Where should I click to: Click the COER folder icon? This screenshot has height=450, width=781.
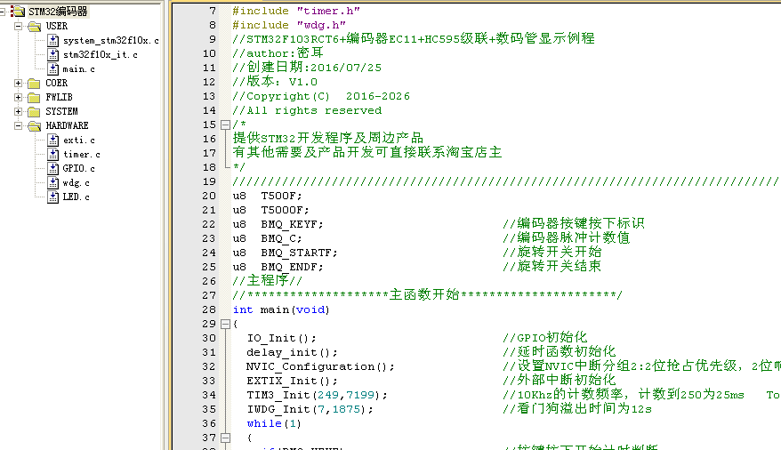[x=35, y=83]
